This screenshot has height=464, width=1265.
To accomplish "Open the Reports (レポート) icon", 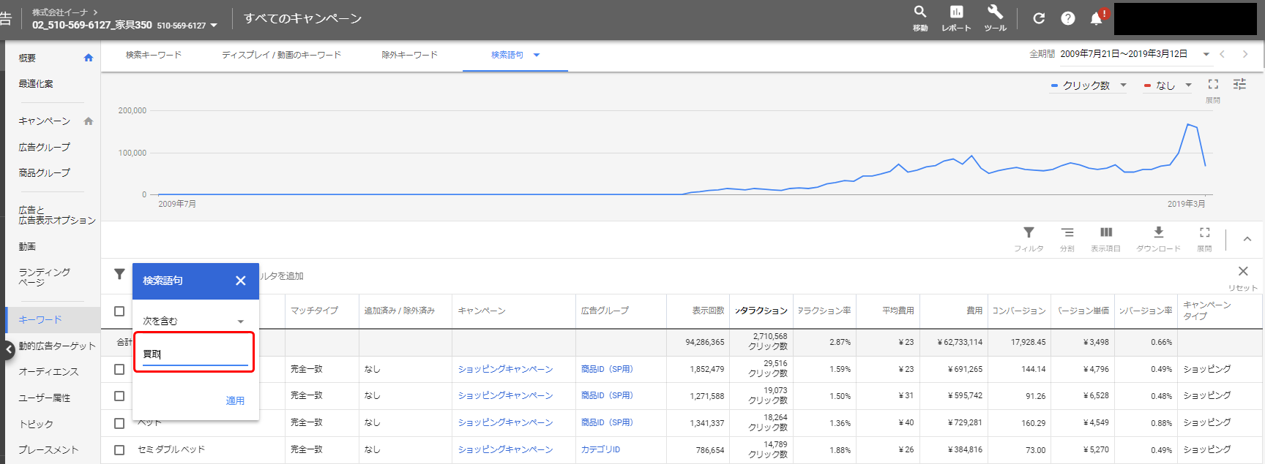I will tap(956, 12).
